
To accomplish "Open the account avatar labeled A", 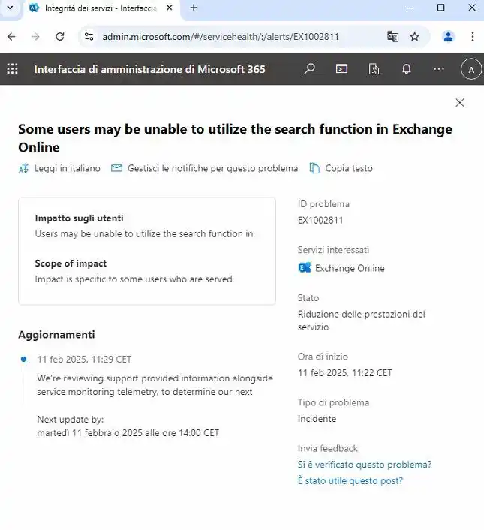I will click(x=471, y=69).
